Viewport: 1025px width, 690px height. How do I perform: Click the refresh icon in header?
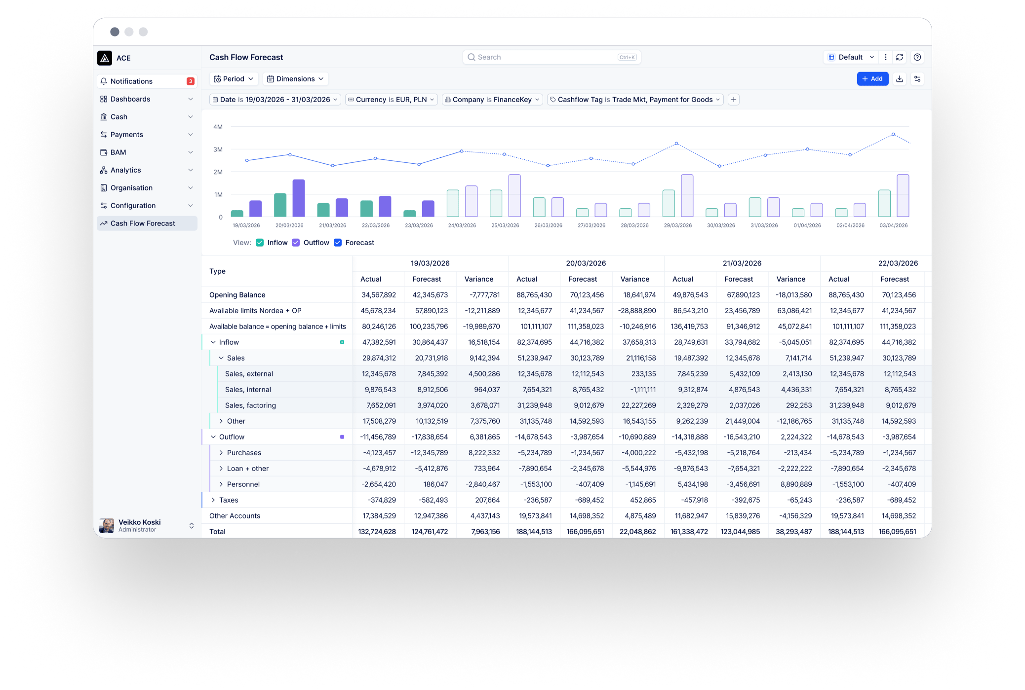[900, 57]
